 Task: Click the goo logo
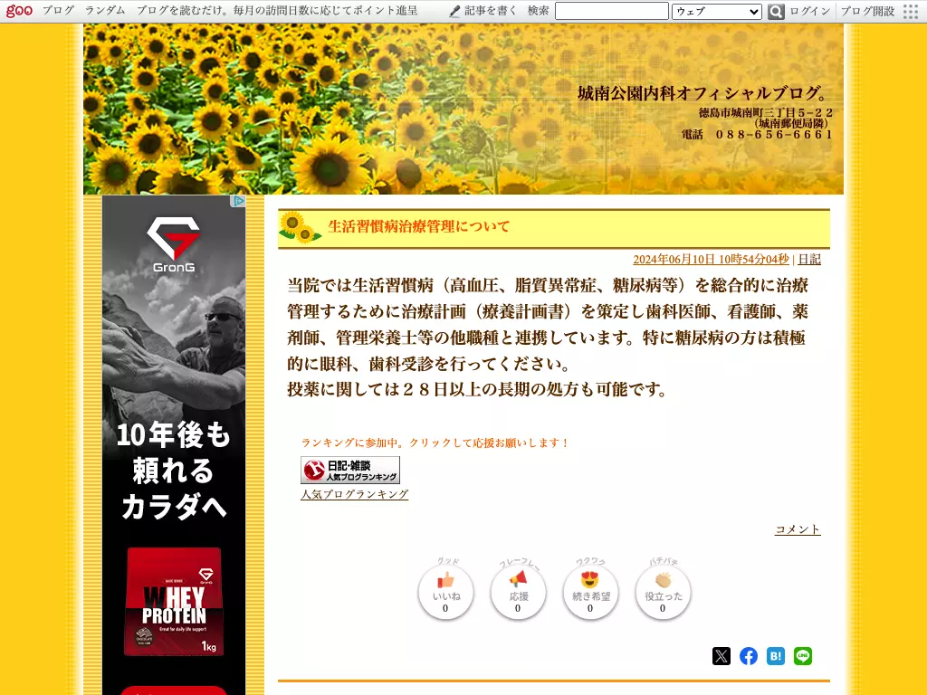tap(19, 11)
